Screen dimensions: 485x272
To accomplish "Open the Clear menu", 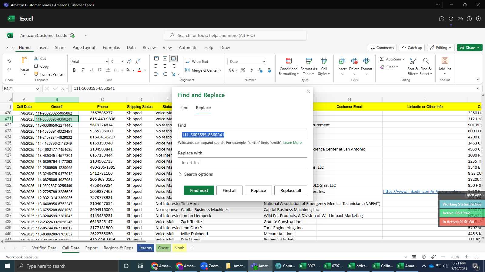I will click(389, 67).
